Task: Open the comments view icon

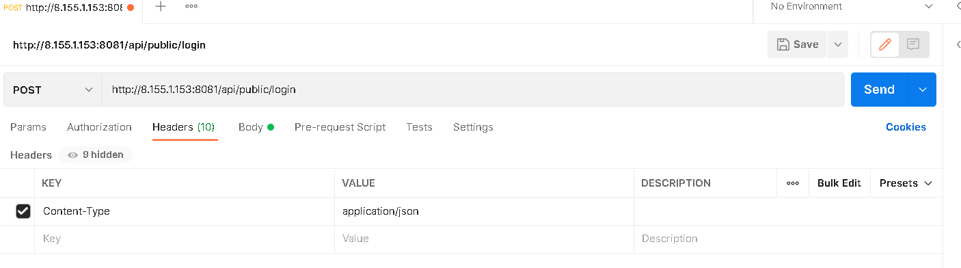Action: tap(913, 44)
